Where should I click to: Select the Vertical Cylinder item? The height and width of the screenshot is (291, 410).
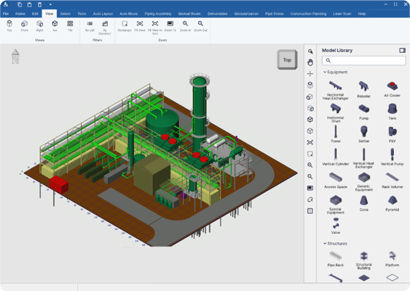pyautogui.click(x=335, y=157)
